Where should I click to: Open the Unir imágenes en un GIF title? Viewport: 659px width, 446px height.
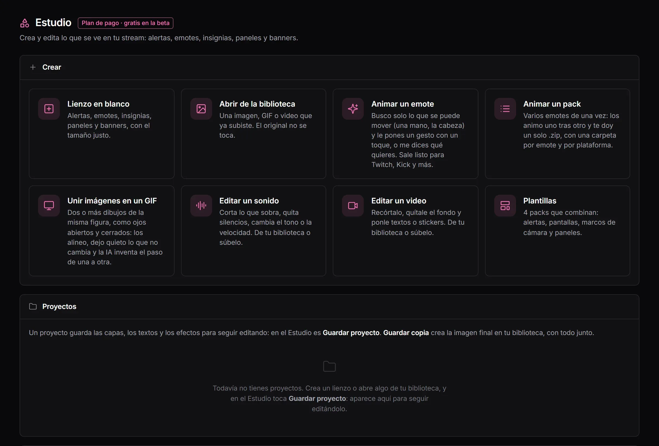coord(112,201)
